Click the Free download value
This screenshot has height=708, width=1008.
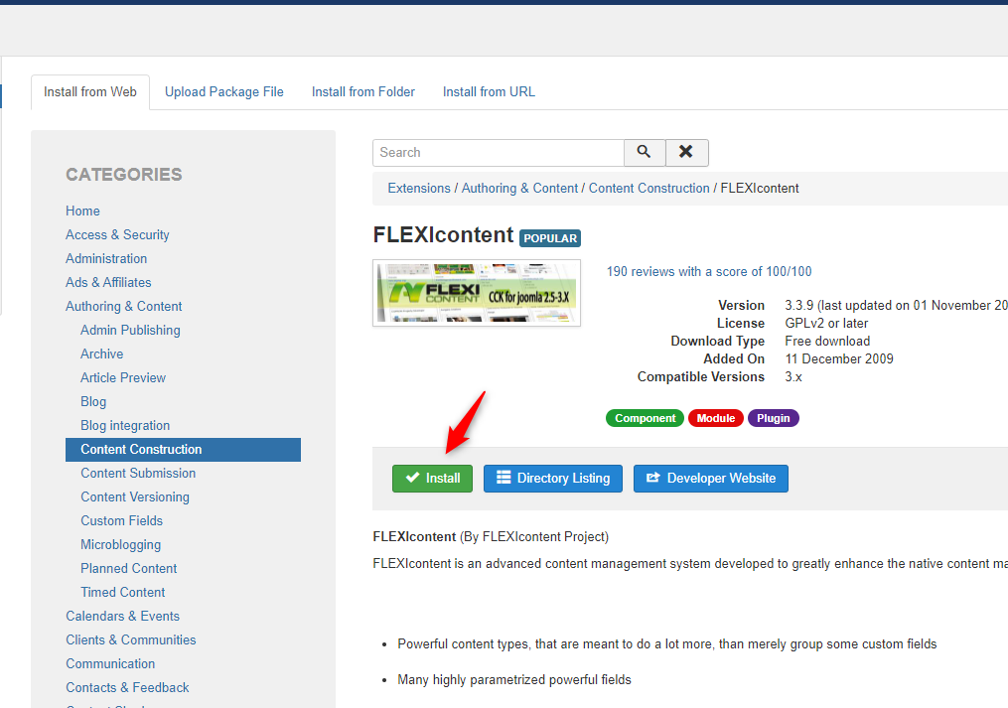point(827,341)
